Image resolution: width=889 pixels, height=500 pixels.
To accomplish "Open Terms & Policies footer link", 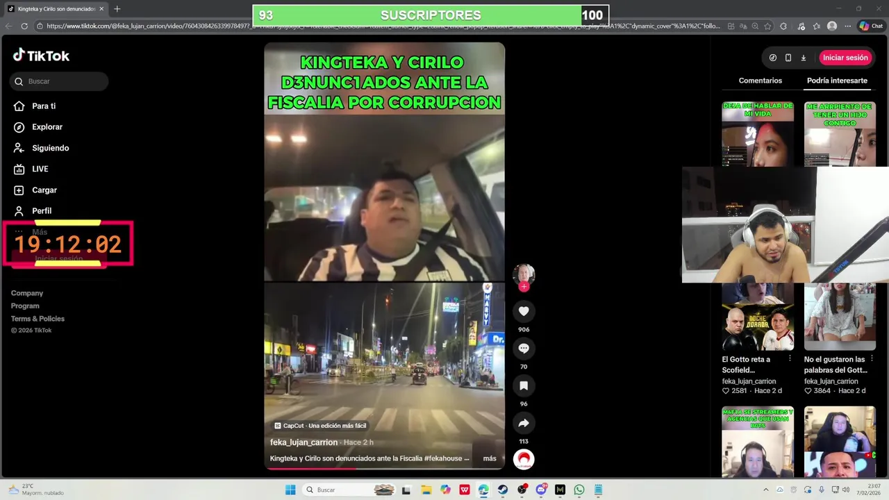I will click(x=38, y=319).
